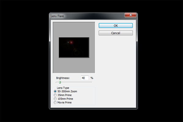This screenshot has height=122, width=183.
Task: Click the Brightness label
Action: [x=63, y=78]
